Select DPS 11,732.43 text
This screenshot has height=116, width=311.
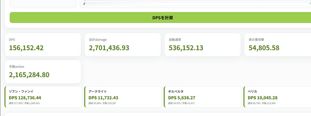click(103, 98)
